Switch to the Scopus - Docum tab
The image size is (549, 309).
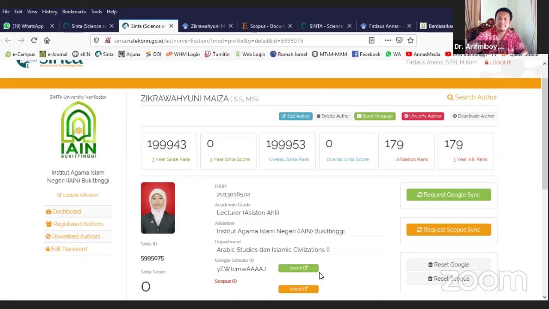[x=267, y=26]
